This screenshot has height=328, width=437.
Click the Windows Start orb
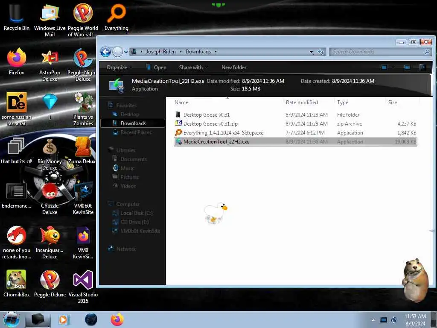pos(12,319)
